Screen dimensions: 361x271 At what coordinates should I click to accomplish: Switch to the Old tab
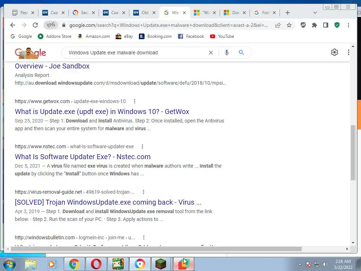coord(141,13)
